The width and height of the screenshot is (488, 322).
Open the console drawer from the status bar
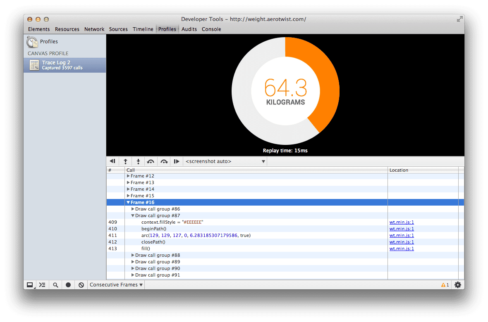tap(42, 284)
